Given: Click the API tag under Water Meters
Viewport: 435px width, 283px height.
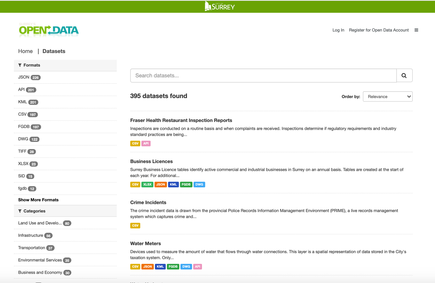Looking at the screenshot, I should [x=198, y=267].
